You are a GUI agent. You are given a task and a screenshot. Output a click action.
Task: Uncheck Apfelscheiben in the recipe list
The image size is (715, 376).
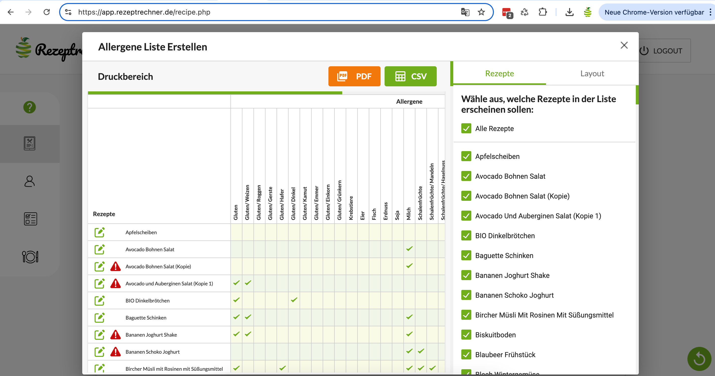click(x=466, y=156)
